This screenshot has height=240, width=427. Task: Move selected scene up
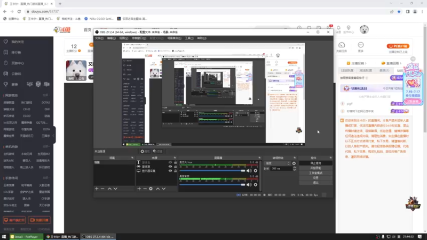point(109,189)
